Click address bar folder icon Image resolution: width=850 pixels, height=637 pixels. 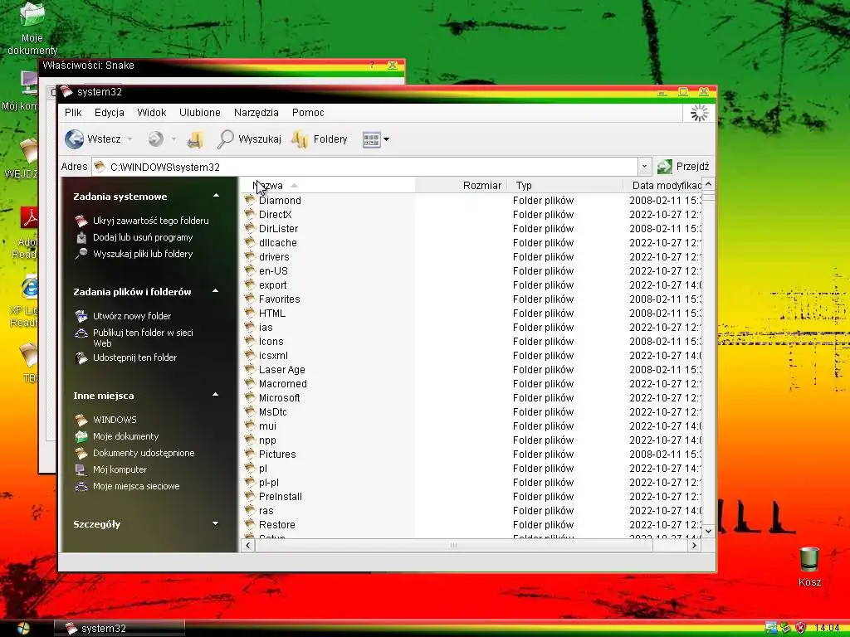click(100, 166)
